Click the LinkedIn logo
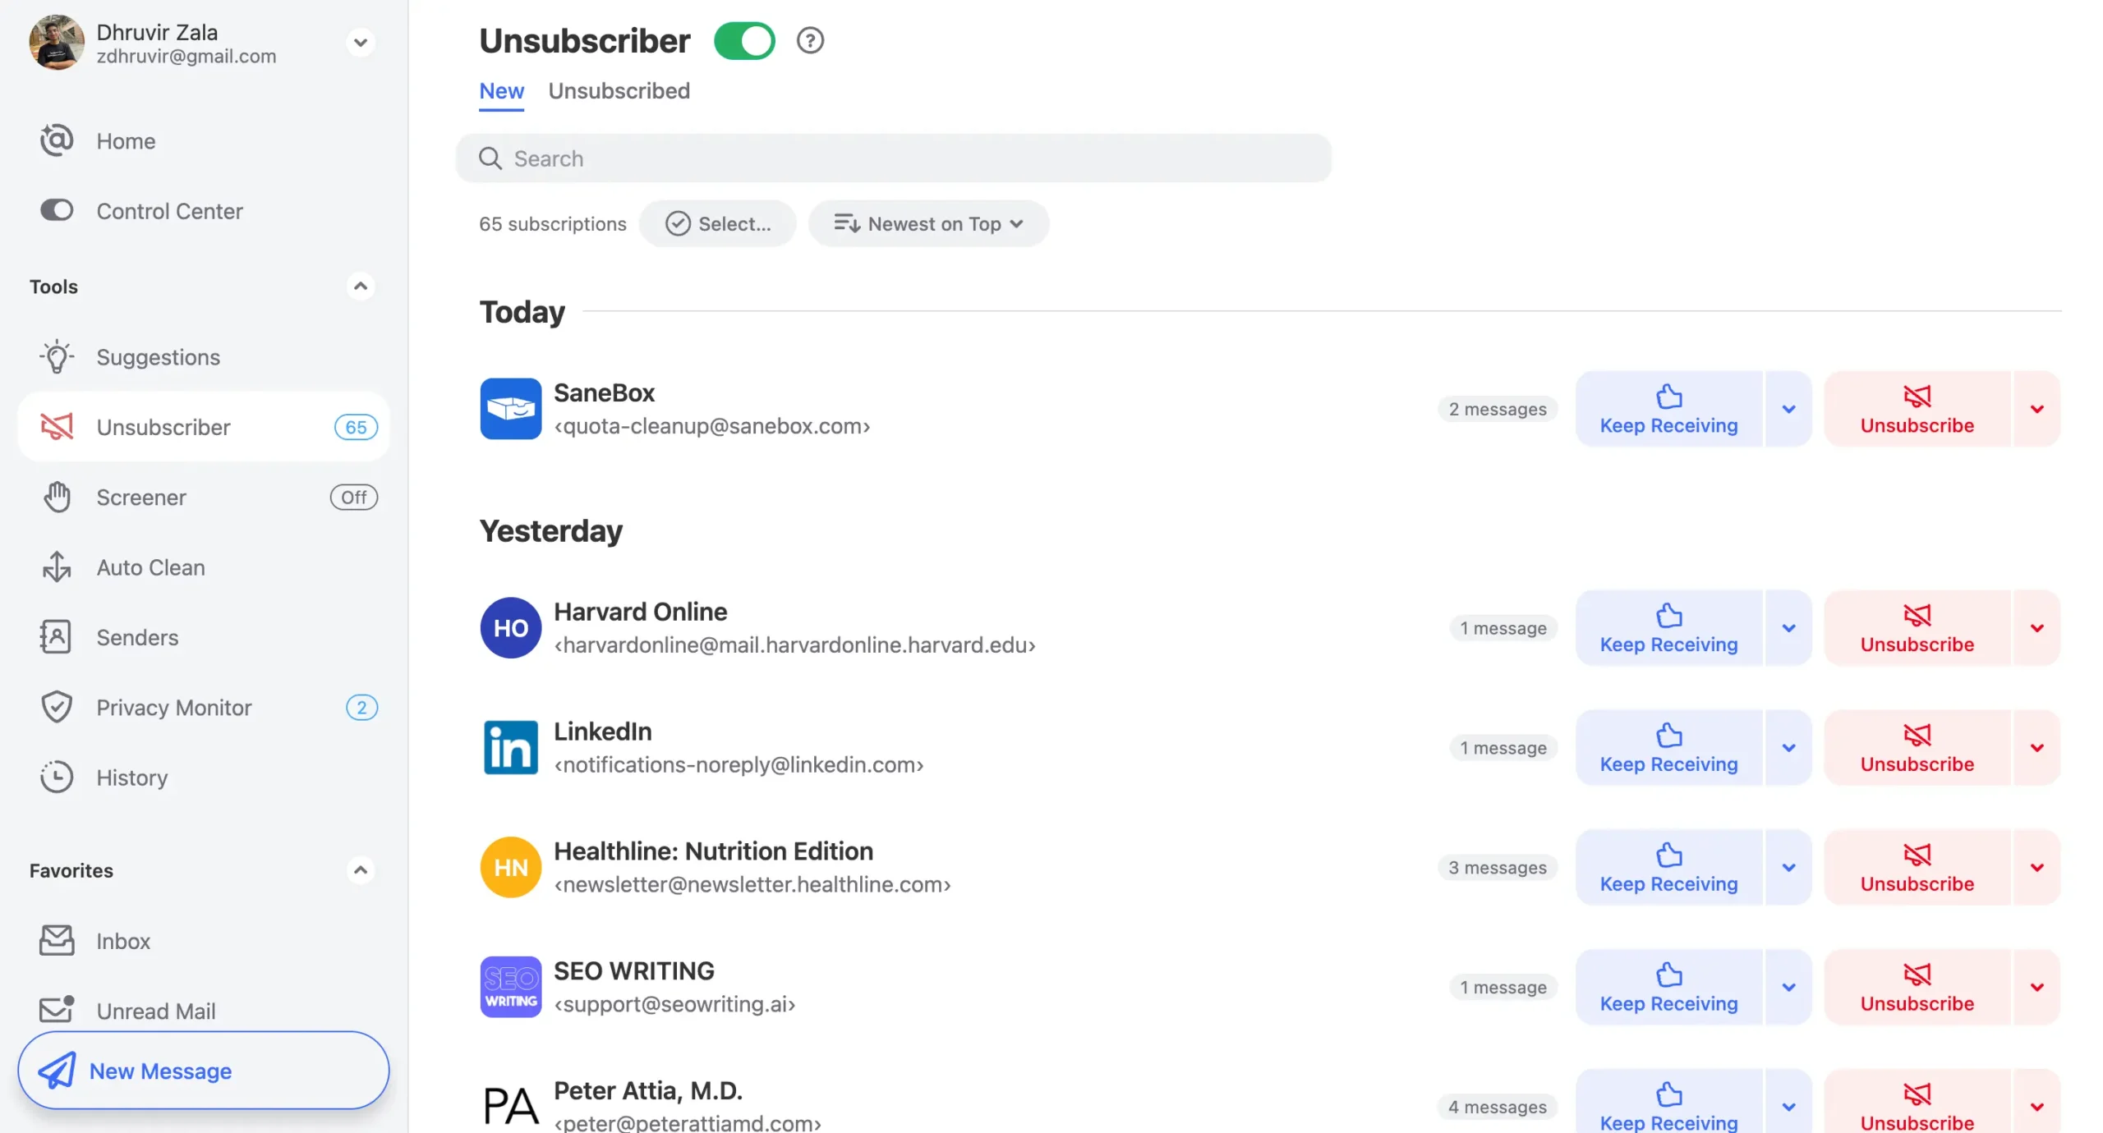 510,747
